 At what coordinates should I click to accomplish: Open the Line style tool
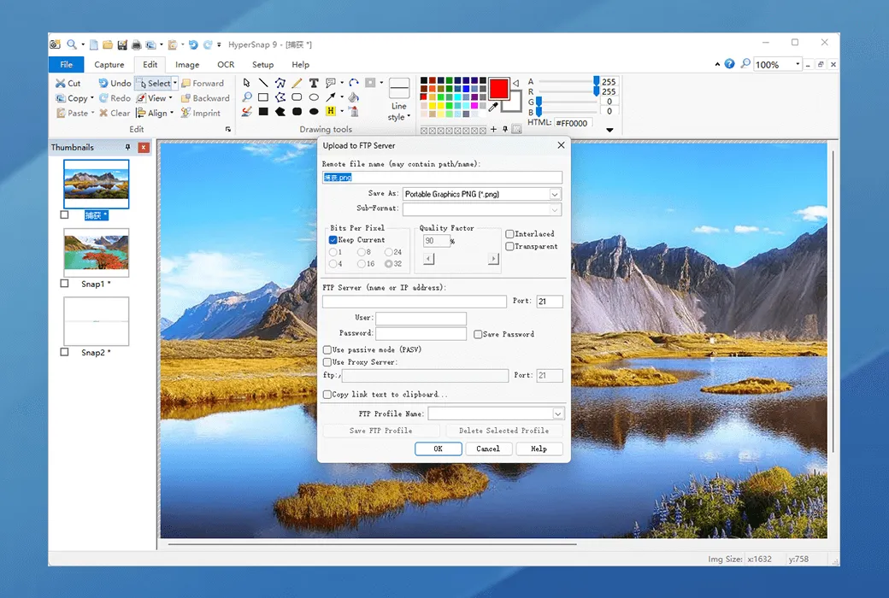coord(398,96)
